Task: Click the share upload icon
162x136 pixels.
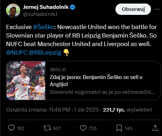Action: (x=155, y=128)
